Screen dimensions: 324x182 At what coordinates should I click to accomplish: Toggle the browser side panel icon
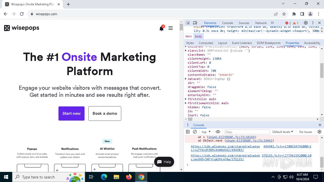(302, 14)
